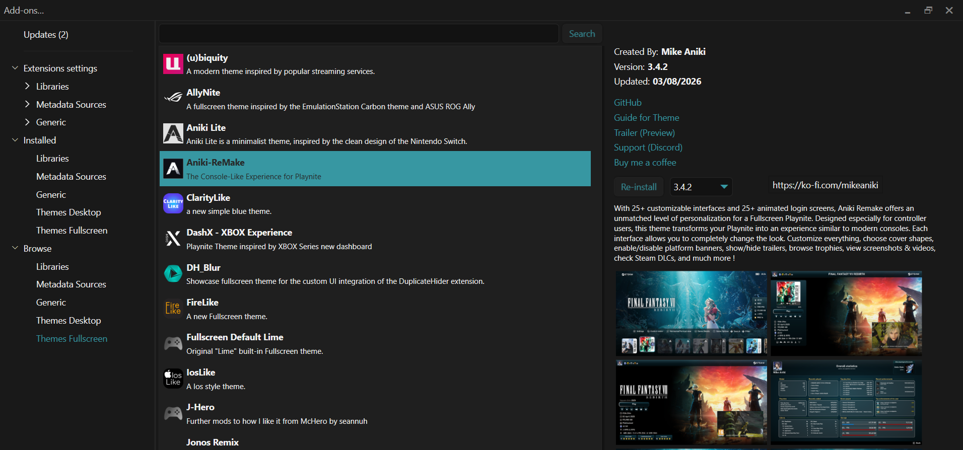Select the Aniki Lite theme title
The width and height of the screenshot is (963, 450).
click(x=206, y=128)
